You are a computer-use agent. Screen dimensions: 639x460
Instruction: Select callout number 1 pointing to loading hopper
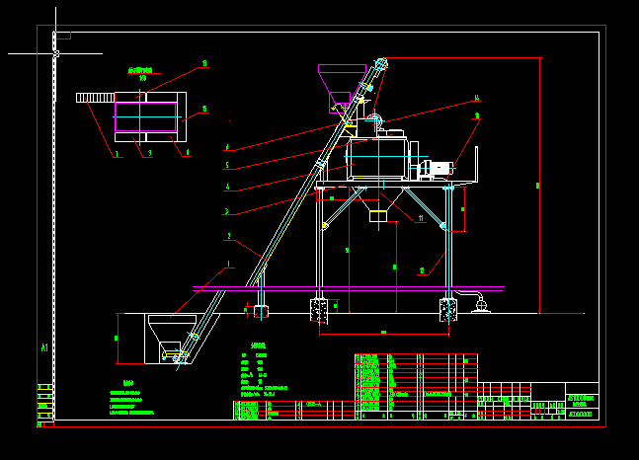(228, 264)
